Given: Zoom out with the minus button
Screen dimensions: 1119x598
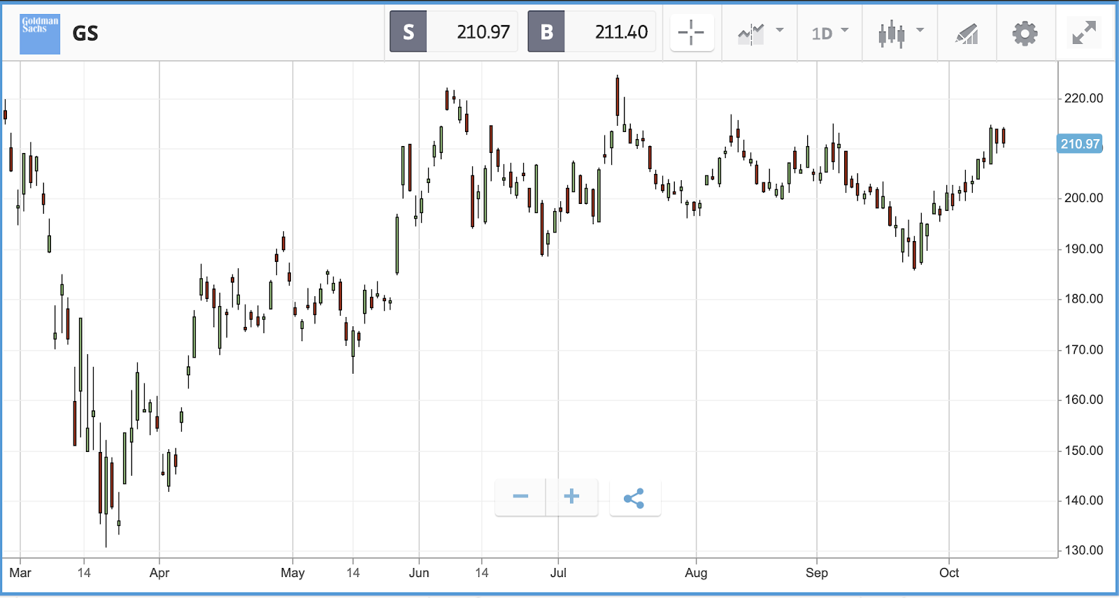Looking at the screenshot, I should coord(520,497).
